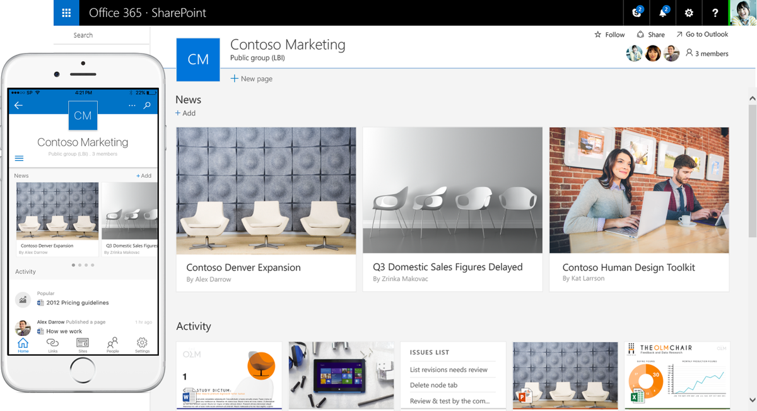
Task: Tap the search magnifier on phone
Action: (x=147, y=105)
